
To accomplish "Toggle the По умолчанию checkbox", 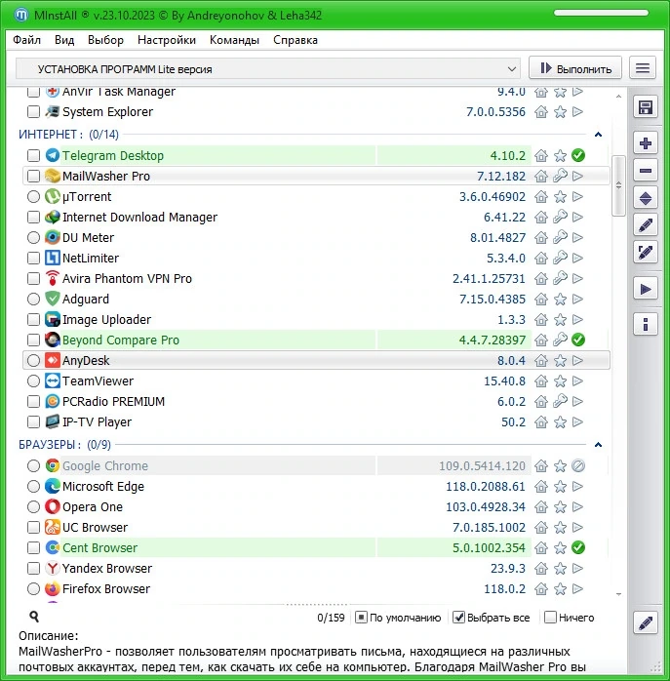I will point(361,618).
